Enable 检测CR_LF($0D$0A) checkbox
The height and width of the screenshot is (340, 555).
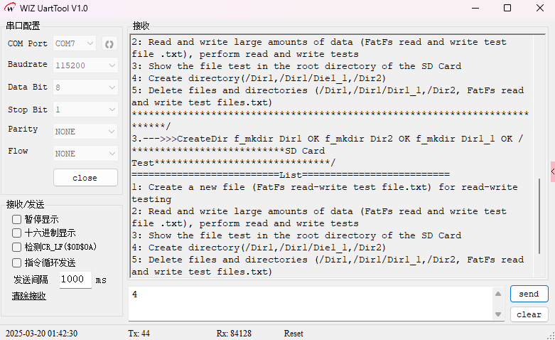(x=17, y=247)
